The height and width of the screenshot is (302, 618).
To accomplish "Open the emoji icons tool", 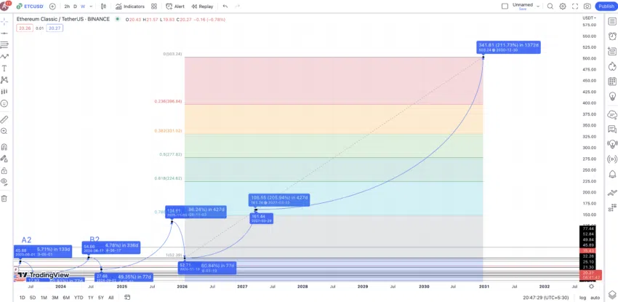I will pyautogui.click(x=4, y=103).
